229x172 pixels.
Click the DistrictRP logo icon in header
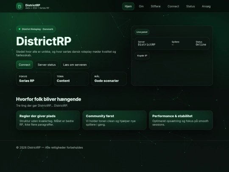[20, 6]
